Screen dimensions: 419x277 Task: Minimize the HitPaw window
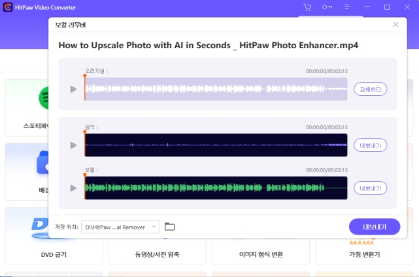[367, 7]
